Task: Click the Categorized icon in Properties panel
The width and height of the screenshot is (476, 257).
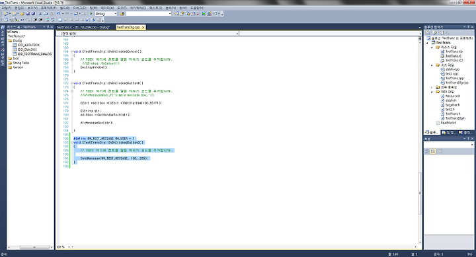Action: tap(427, 151)
